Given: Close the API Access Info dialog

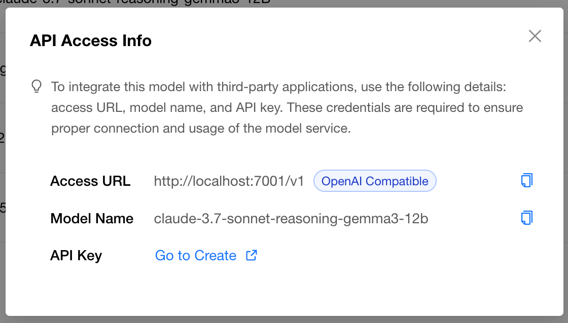Looking at the screenshot, I should tap(535, 36).
